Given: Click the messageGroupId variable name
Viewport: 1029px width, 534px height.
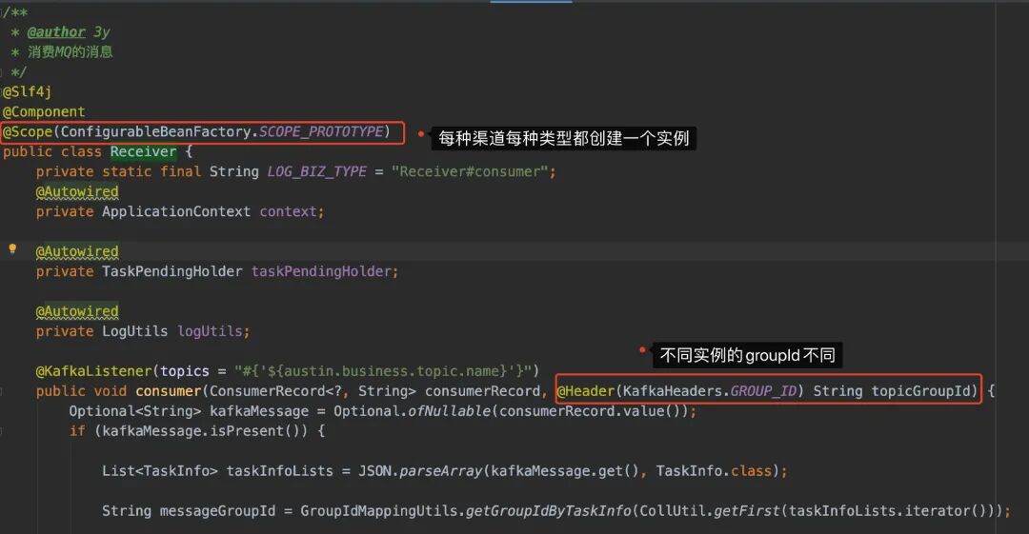Looking at the screenshot, I should [x=218, y=511].
